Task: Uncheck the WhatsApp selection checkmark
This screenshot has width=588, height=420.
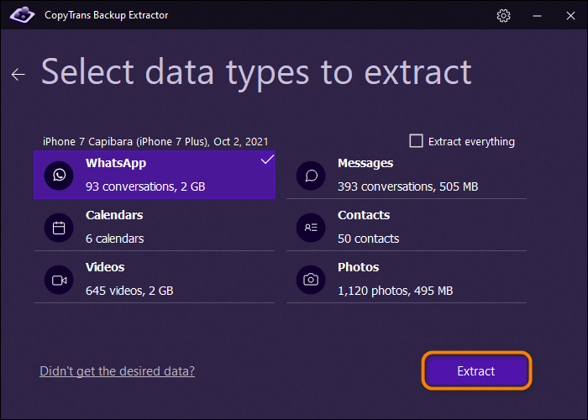Action: (x=267, y=160)
